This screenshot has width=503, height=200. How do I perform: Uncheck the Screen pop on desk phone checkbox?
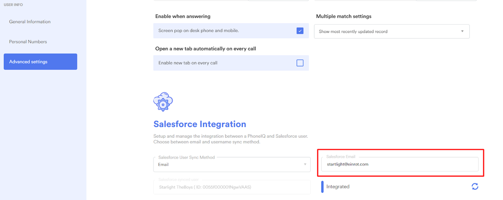pyautogui.click(x=300, y=31)
